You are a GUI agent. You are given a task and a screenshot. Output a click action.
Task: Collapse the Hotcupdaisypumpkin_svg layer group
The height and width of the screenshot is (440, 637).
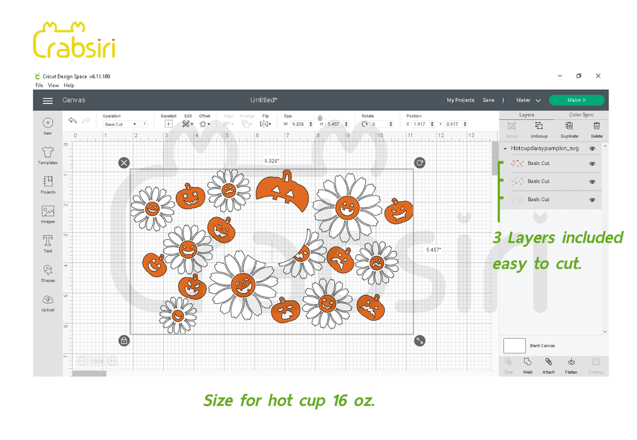click(505, 149)
